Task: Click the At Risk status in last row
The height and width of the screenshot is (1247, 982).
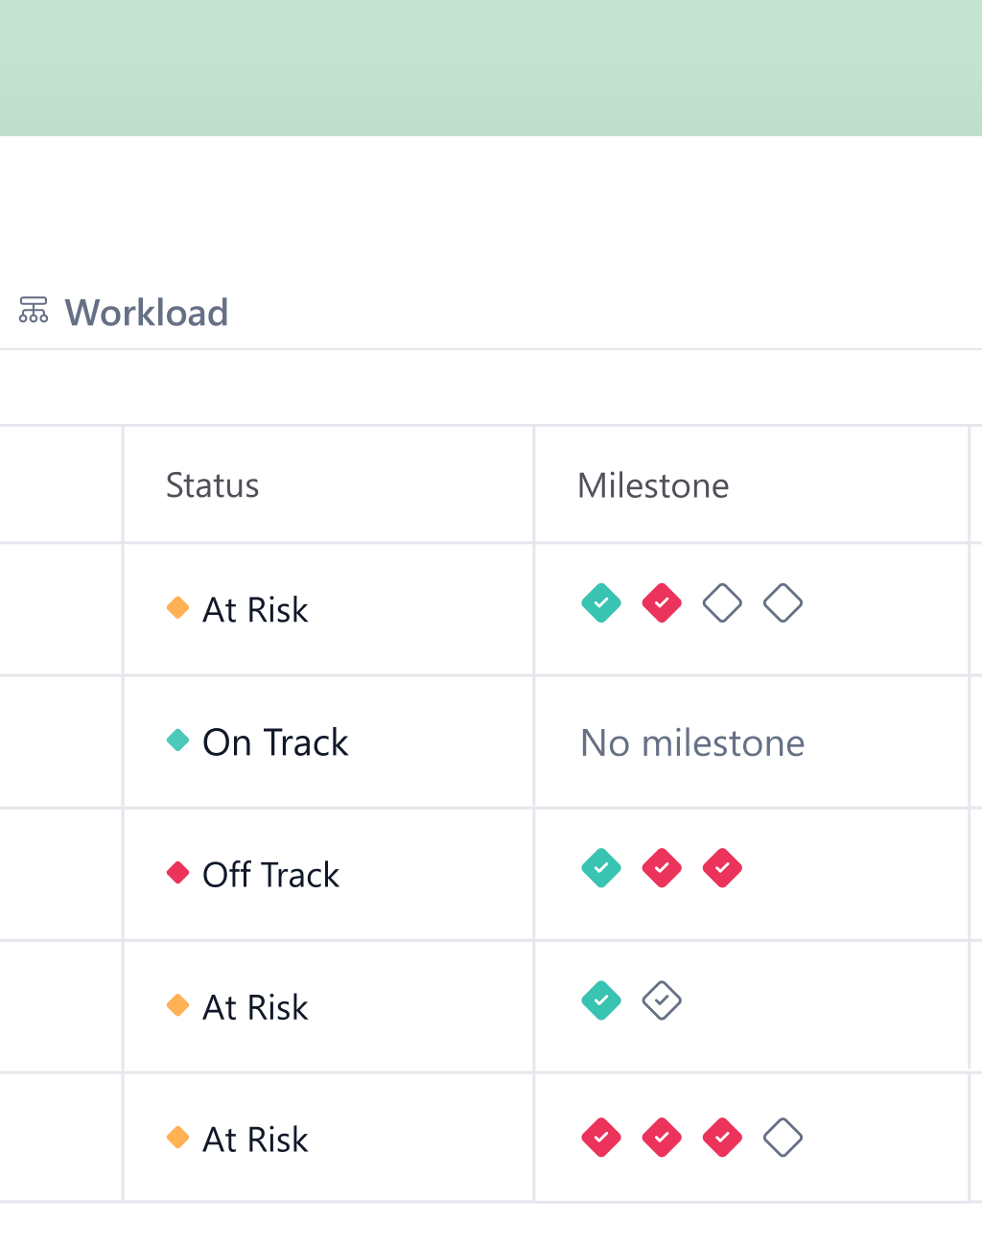Action: click(x=237, y=1140)
